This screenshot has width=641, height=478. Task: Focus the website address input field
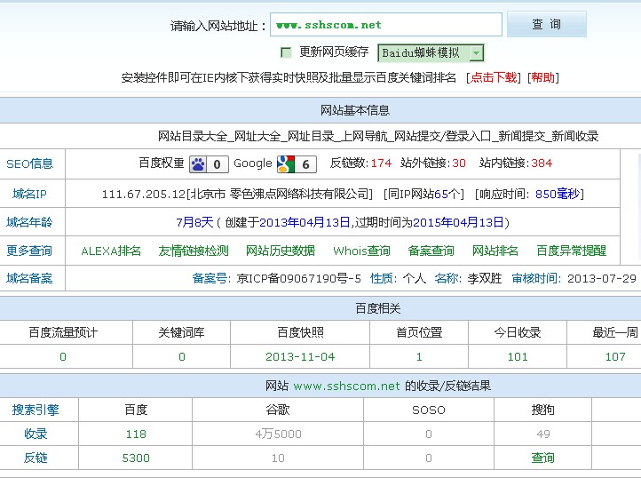tap(386, 25)
